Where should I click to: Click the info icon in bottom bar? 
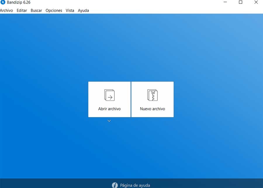click(x=115, y=185)
